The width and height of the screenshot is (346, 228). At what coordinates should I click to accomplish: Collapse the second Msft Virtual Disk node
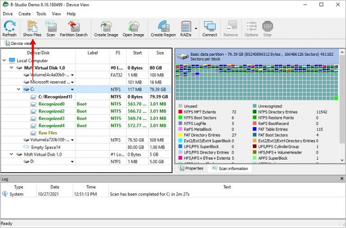[11, 154]
